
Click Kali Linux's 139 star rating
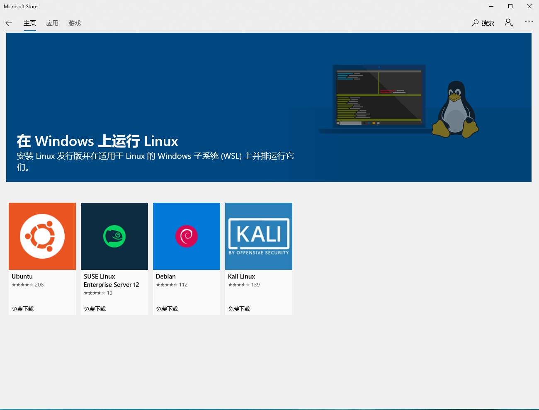244,285
